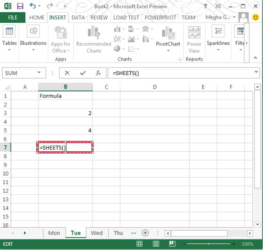The width and height of the screenshot is (263, 250).
Task: Show more sheet tabs ellipsis
Action: click(x=134, y=233)
